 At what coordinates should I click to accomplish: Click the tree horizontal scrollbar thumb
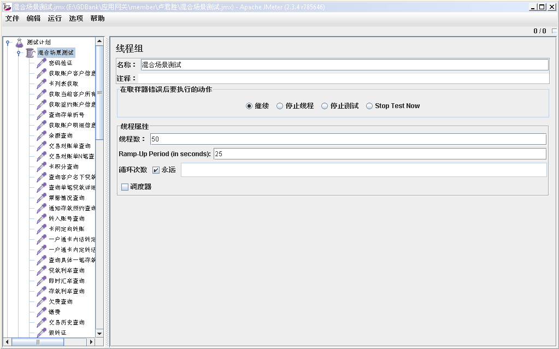point(38,342)
